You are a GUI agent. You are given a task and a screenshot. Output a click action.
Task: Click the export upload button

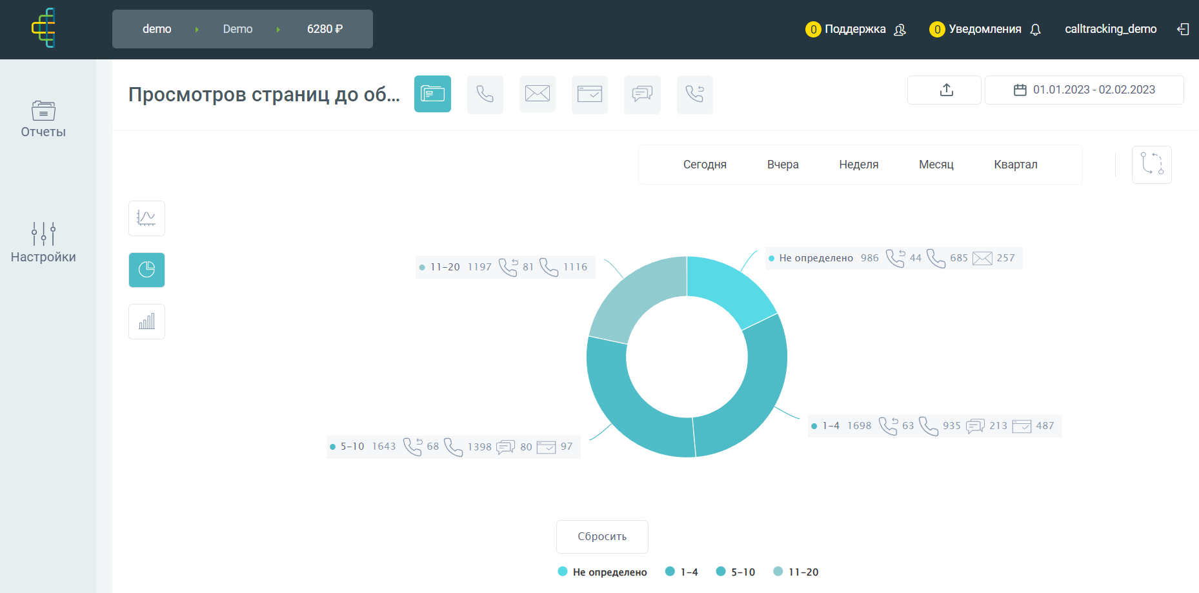coord(944,90)
